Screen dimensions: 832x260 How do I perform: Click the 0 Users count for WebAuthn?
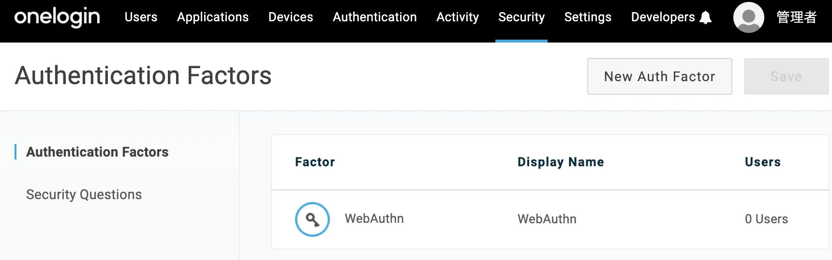click(x=766, y=219)
